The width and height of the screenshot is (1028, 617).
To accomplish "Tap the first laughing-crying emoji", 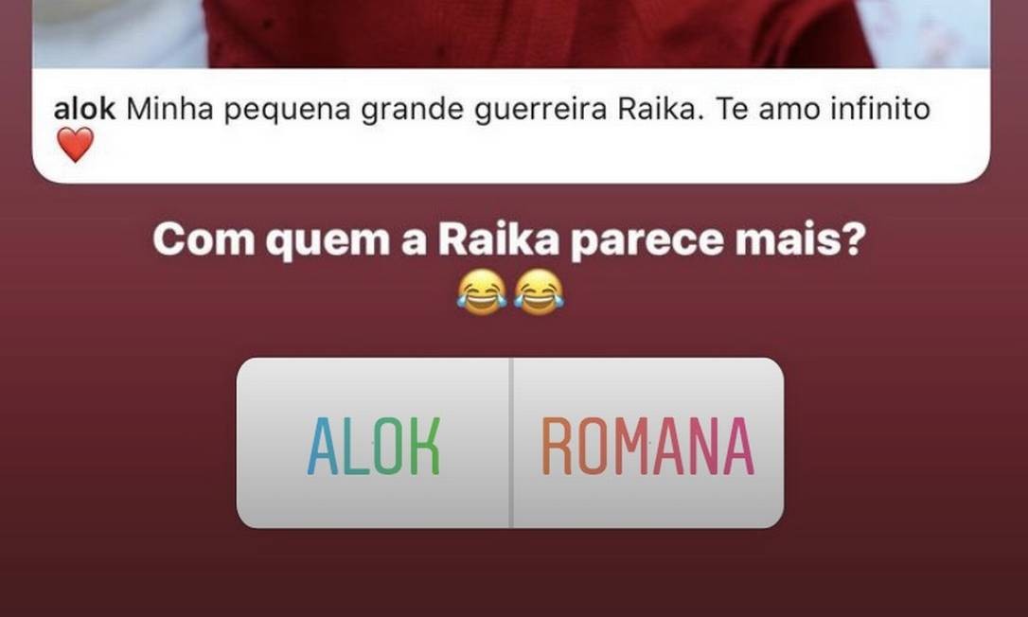I will (482, 291).
